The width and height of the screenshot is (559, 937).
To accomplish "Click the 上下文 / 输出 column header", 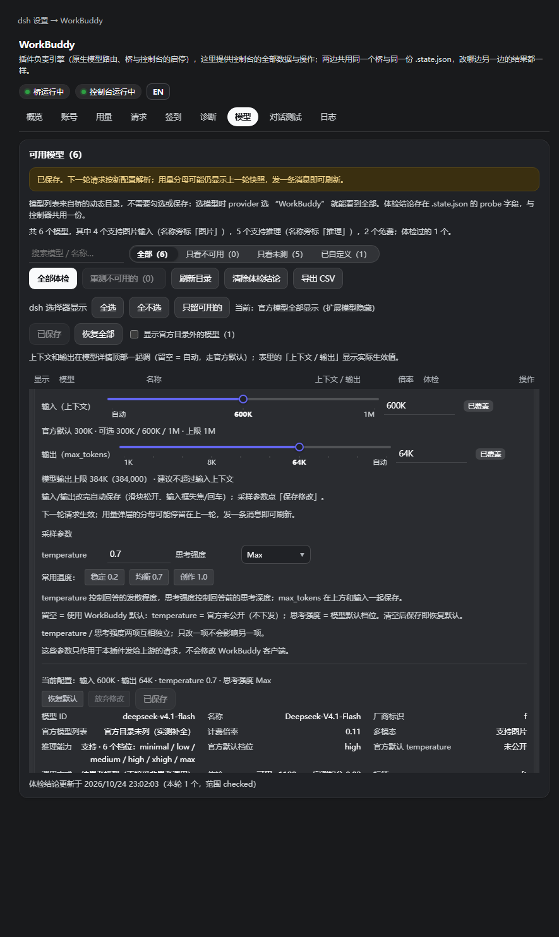I will tap(338, 379).
